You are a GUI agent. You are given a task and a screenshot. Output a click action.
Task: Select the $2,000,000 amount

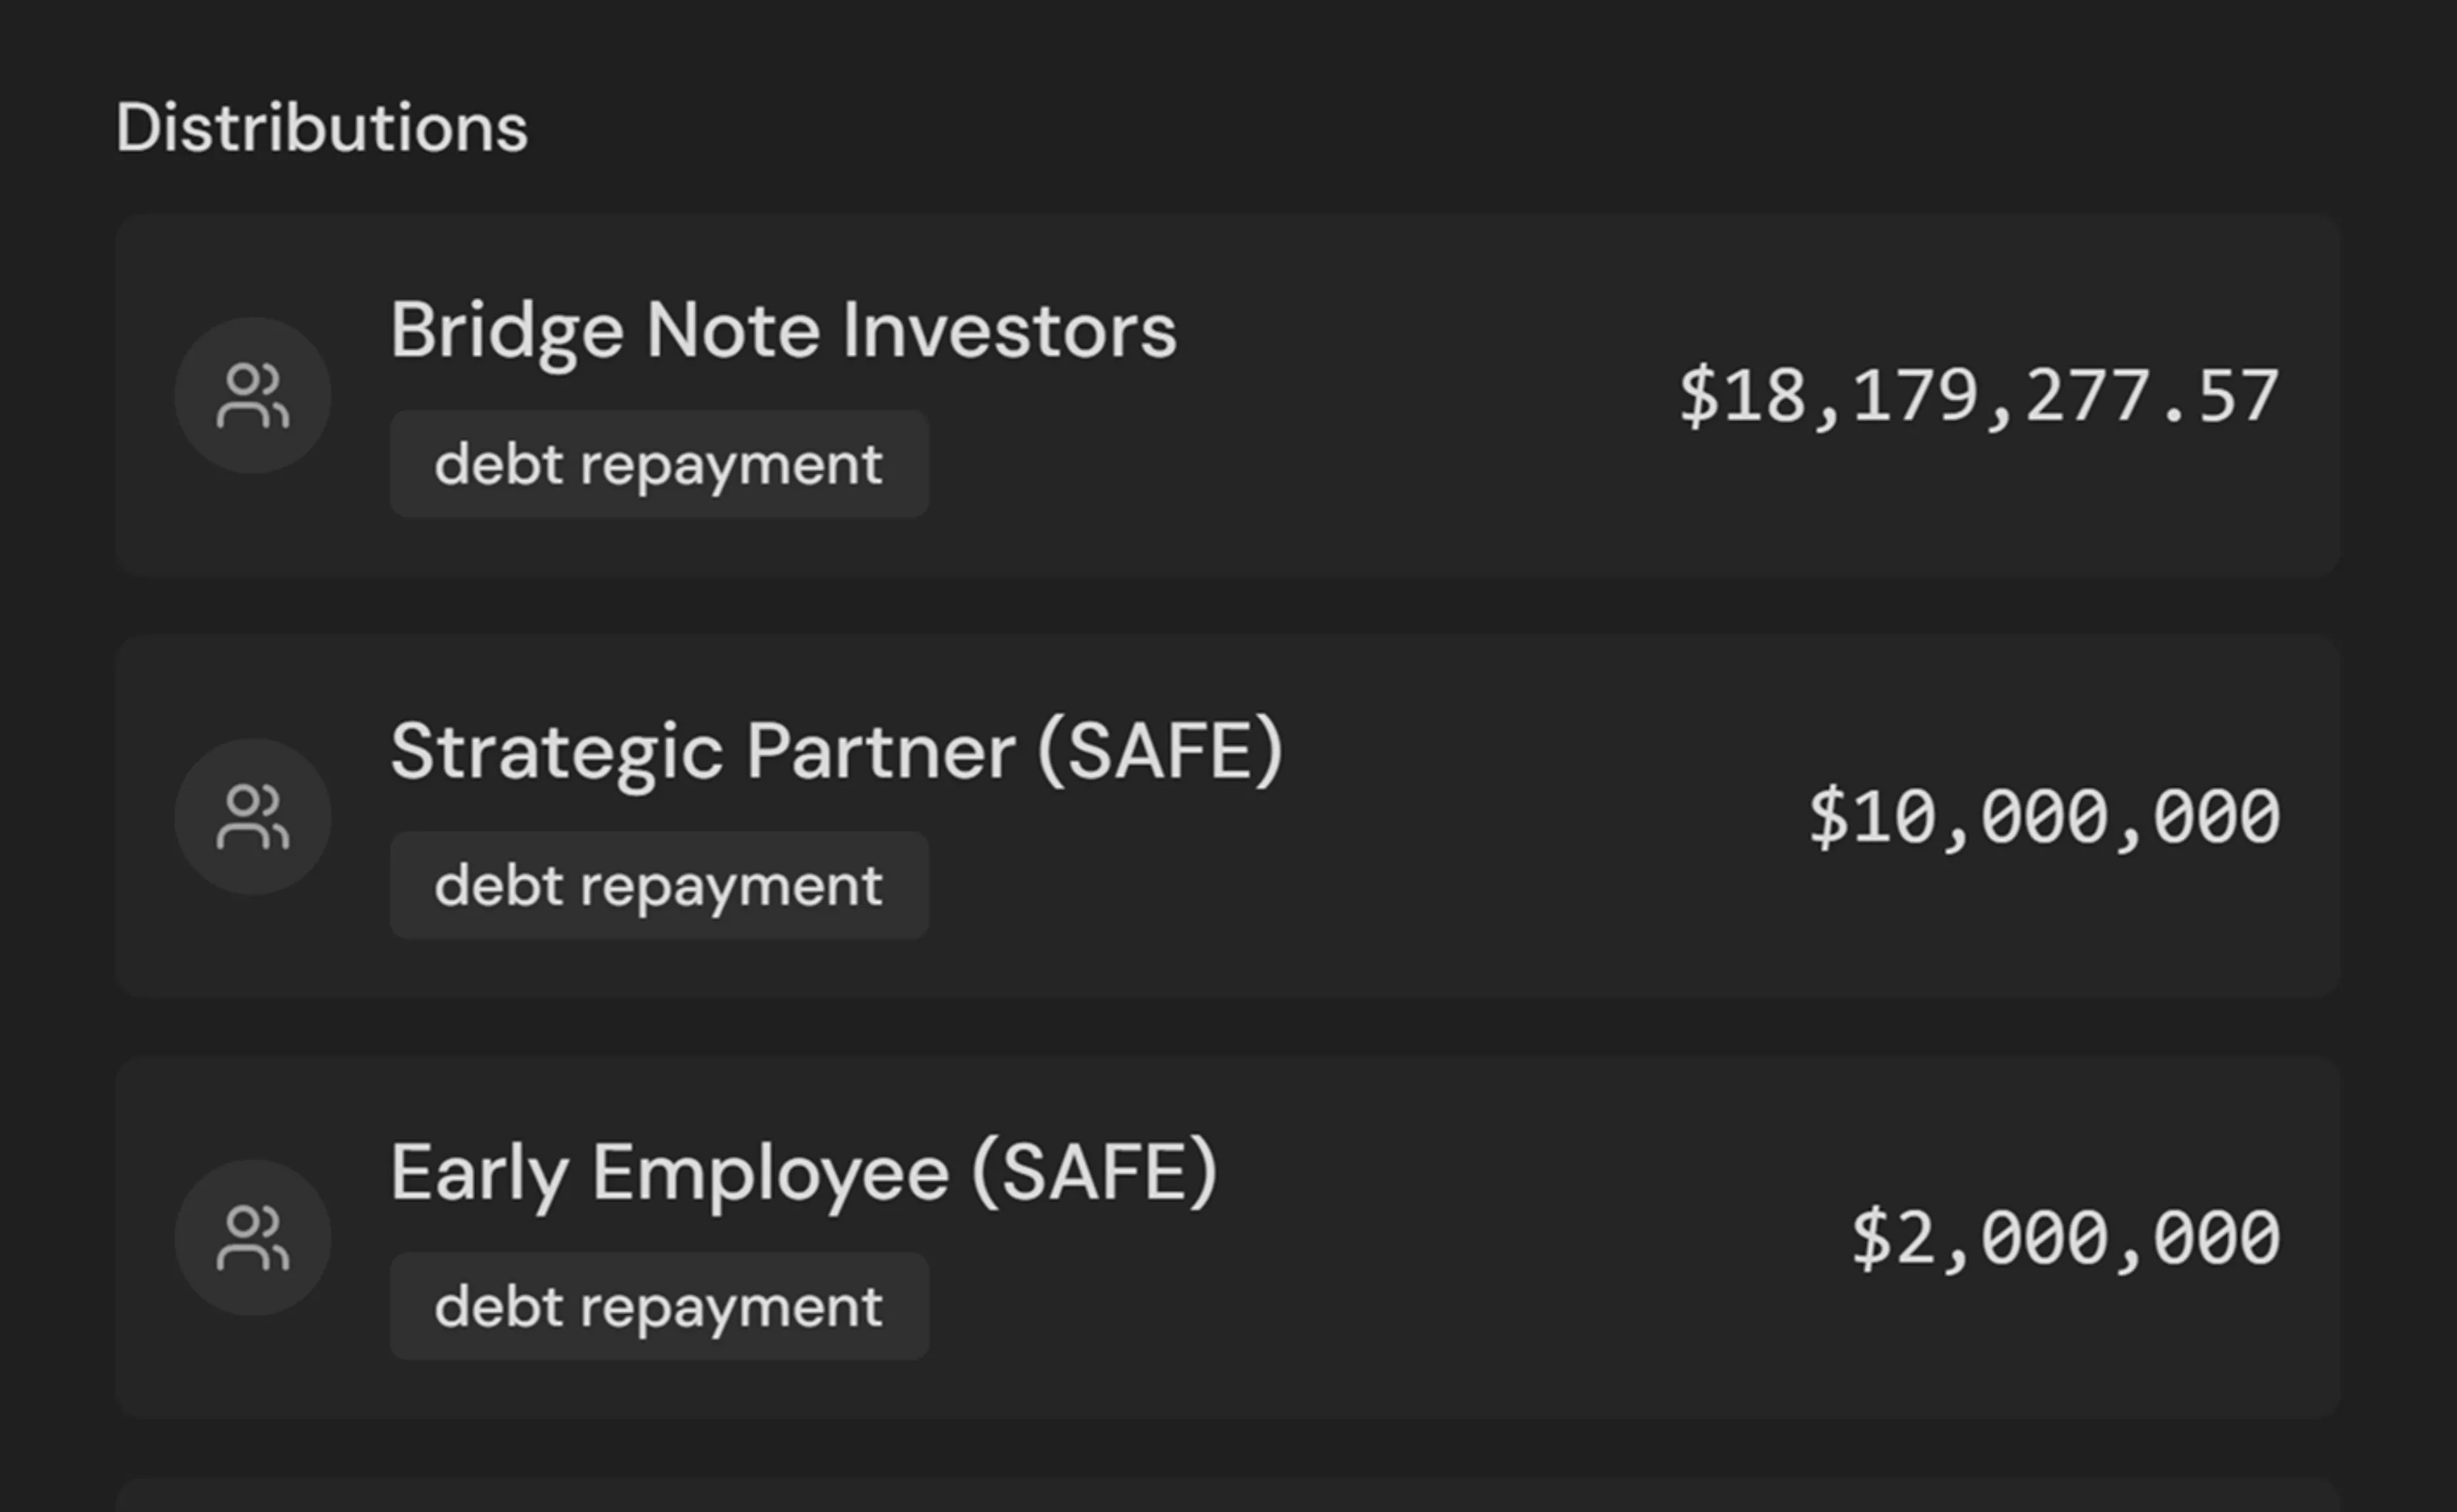click(2065, 1238)
